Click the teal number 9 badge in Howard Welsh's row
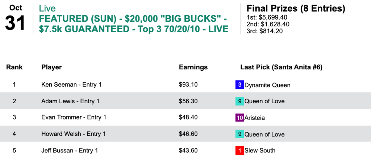Image resolution: width=371 pixels, height=156 pixels. [239, 134]
